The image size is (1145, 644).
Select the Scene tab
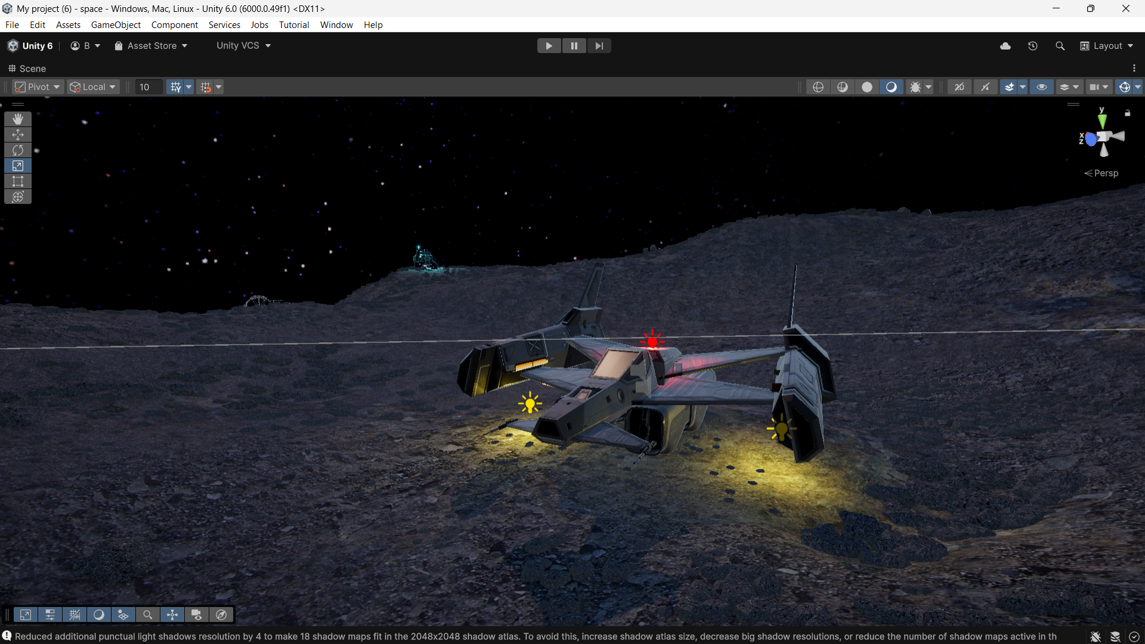pyautogui.click(x=27, y=69)
